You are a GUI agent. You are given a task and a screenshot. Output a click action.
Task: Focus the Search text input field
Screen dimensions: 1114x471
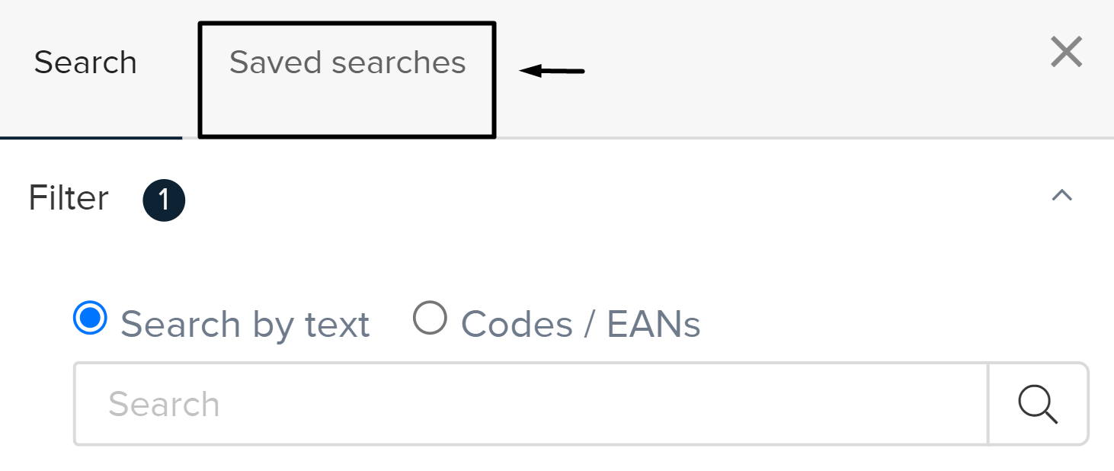(530, 404)
